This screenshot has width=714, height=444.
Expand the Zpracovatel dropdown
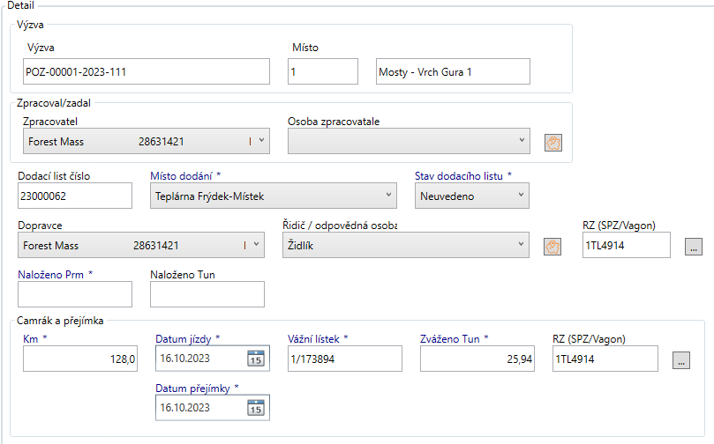(259, 141)
